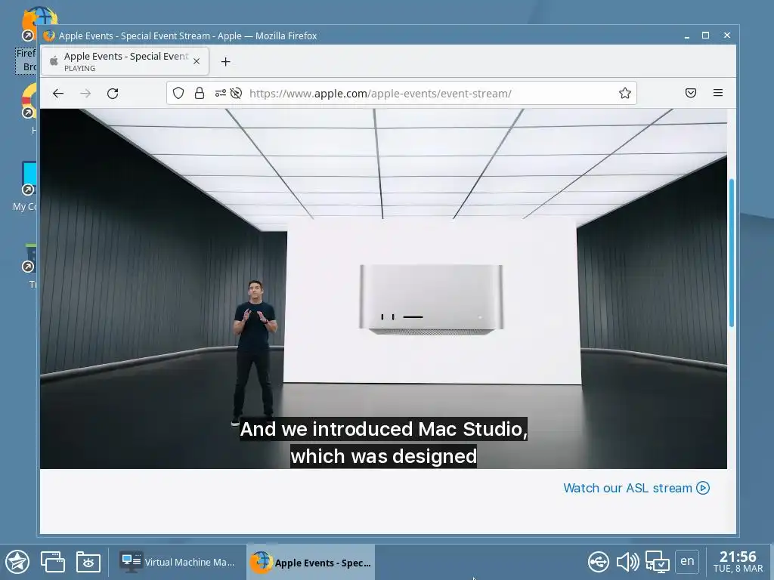Click the event video stream
The height and width of the screenshot is (580, 774).
[x=383, y=288]
